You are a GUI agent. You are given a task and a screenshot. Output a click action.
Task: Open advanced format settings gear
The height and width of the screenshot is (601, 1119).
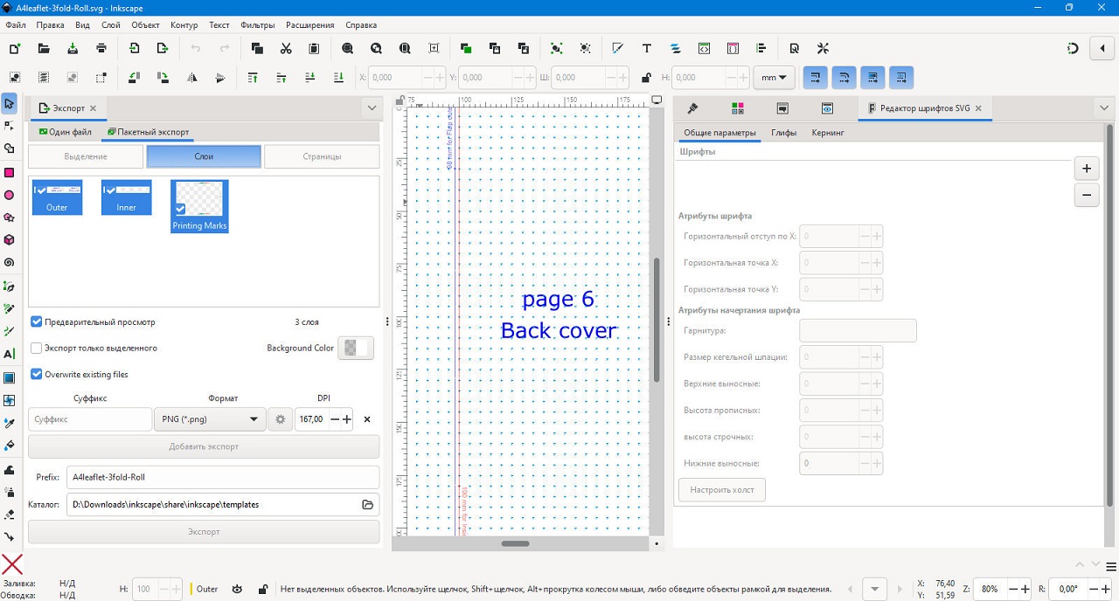280,419
